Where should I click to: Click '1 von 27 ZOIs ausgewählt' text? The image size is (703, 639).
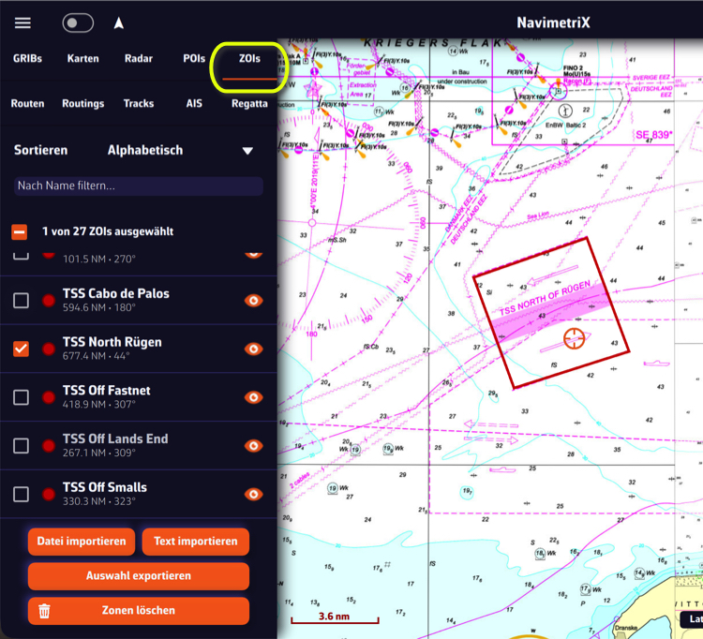click(108, 231)
